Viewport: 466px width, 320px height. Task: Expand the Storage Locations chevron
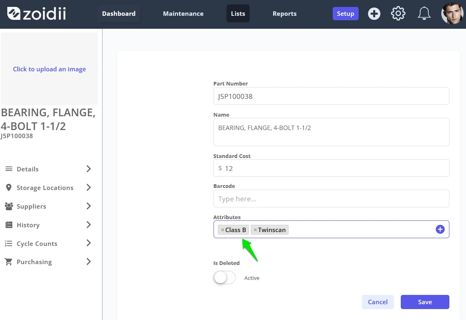pos(89,188)
